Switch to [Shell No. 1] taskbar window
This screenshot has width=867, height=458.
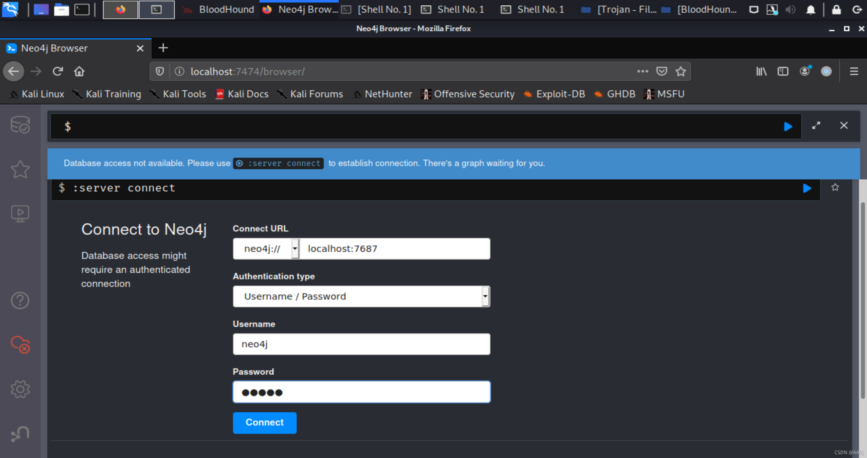click(376, 9)
